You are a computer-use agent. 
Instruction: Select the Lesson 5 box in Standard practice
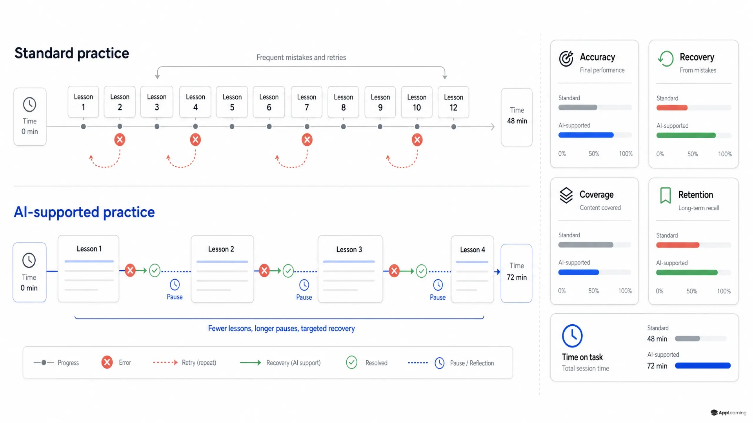[x=232, y=102]
